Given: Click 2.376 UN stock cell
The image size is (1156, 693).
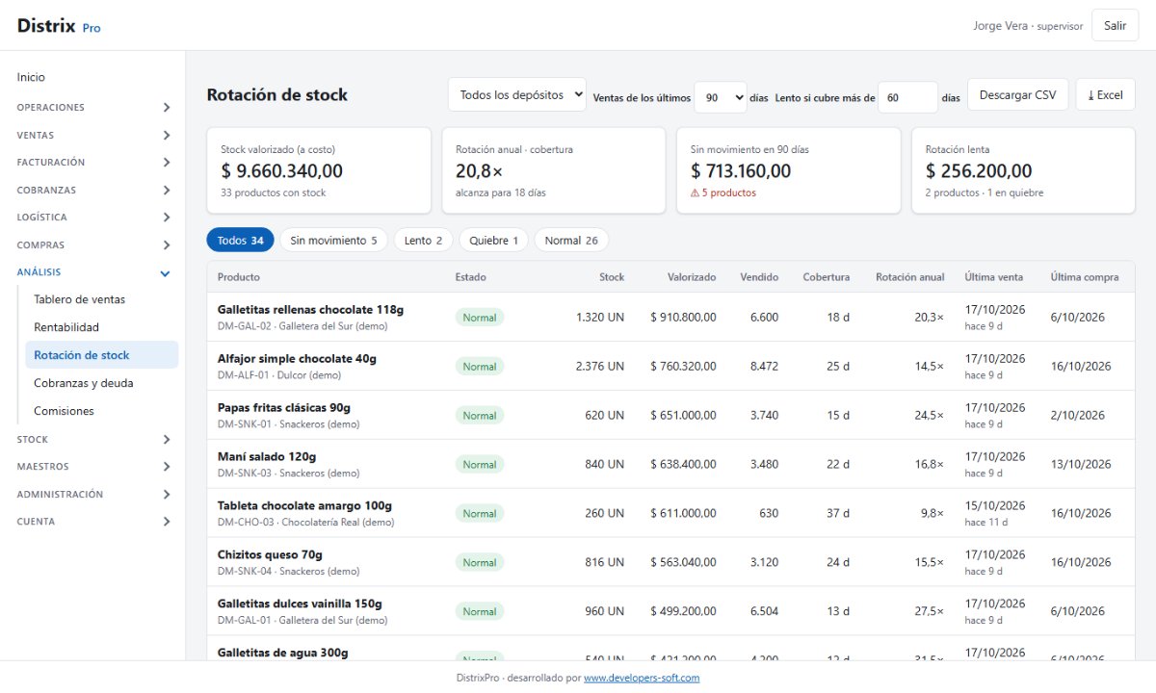Looking at the screenshot, I should (600, 367).
